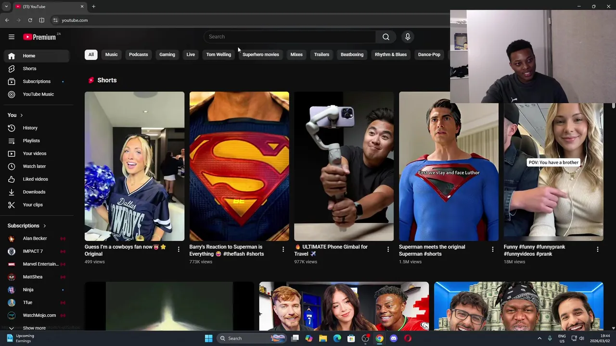This screenshot has height=346, width=616.
Task: Open Discord from the taskbar
Action: 394,338
